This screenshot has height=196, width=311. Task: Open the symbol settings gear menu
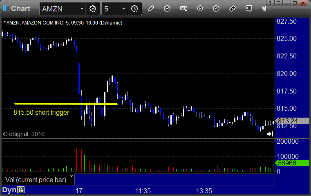click(x=93, y=9)
